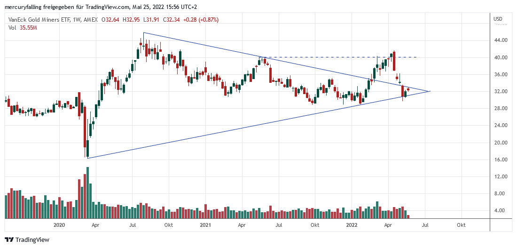Open the TradingView text link beside logo
Screen dimensions: 517x248
32,240
